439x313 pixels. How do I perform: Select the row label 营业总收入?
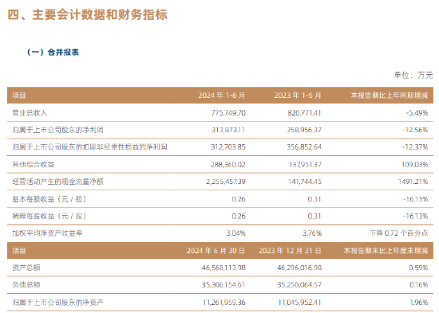[30, 113]
